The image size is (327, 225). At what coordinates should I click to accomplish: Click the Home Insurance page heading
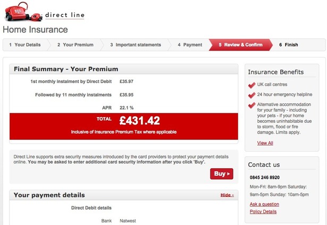[36, 30]
